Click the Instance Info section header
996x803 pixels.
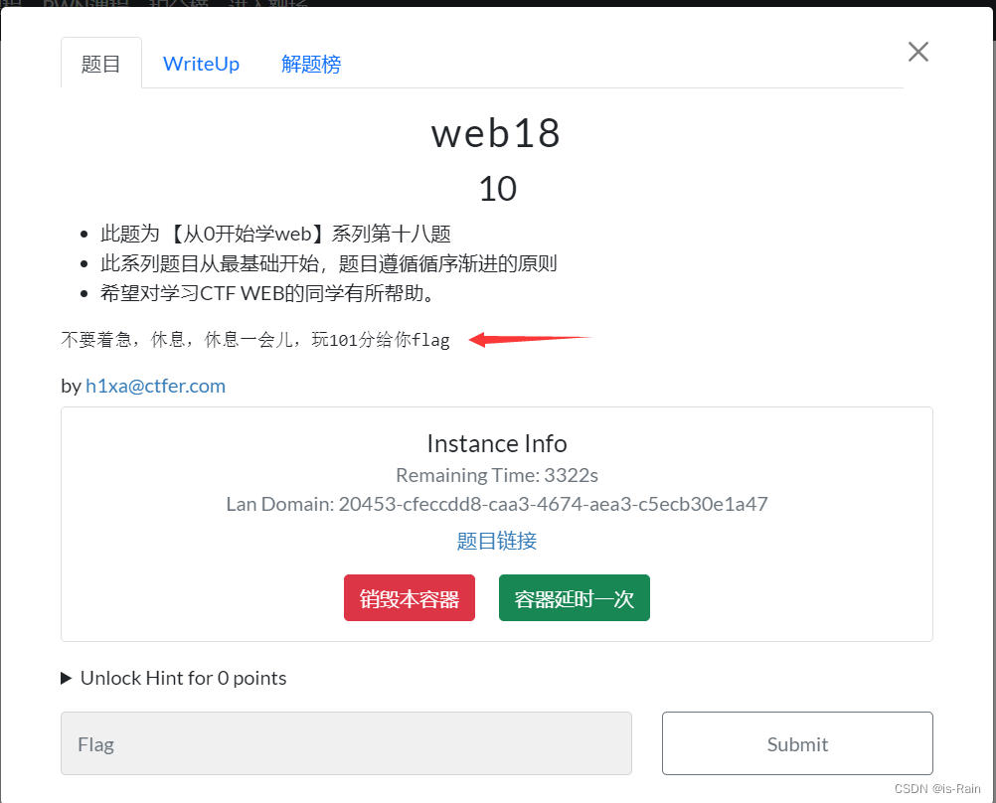click(x=496, y=443)
